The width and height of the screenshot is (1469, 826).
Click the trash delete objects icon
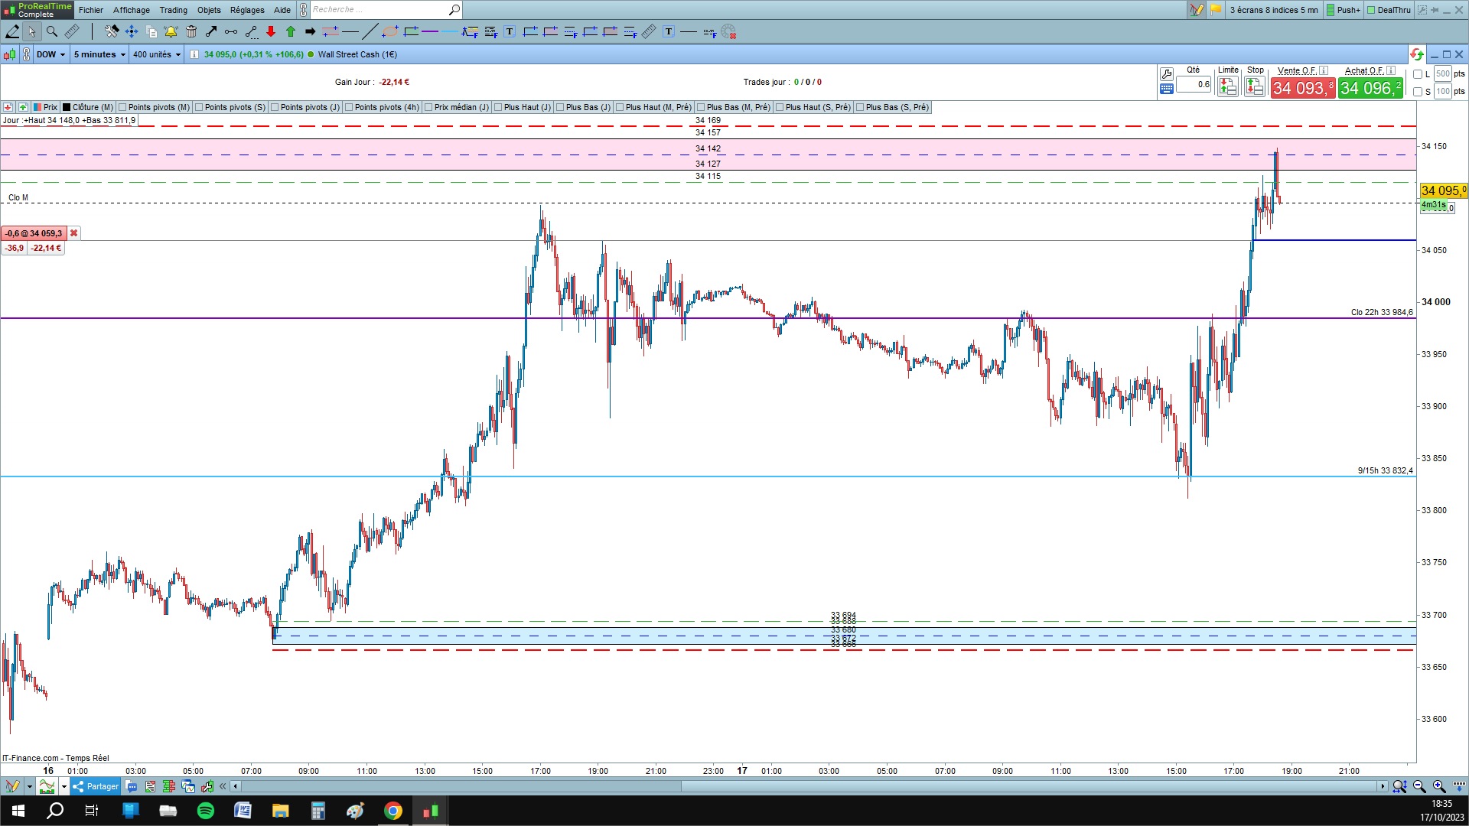pos(191,31)
